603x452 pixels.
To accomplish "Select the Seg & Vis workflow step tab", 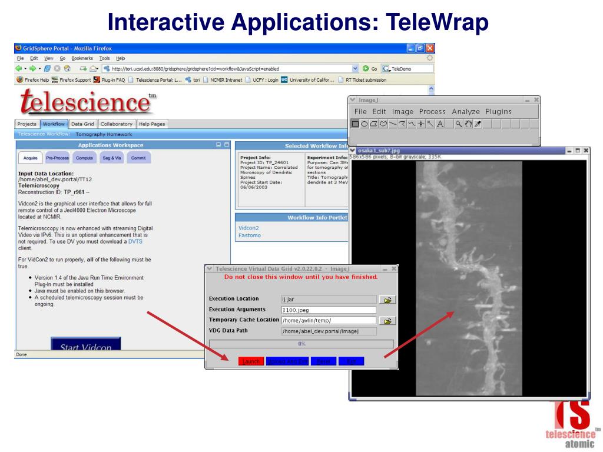I will coord(112,158).
